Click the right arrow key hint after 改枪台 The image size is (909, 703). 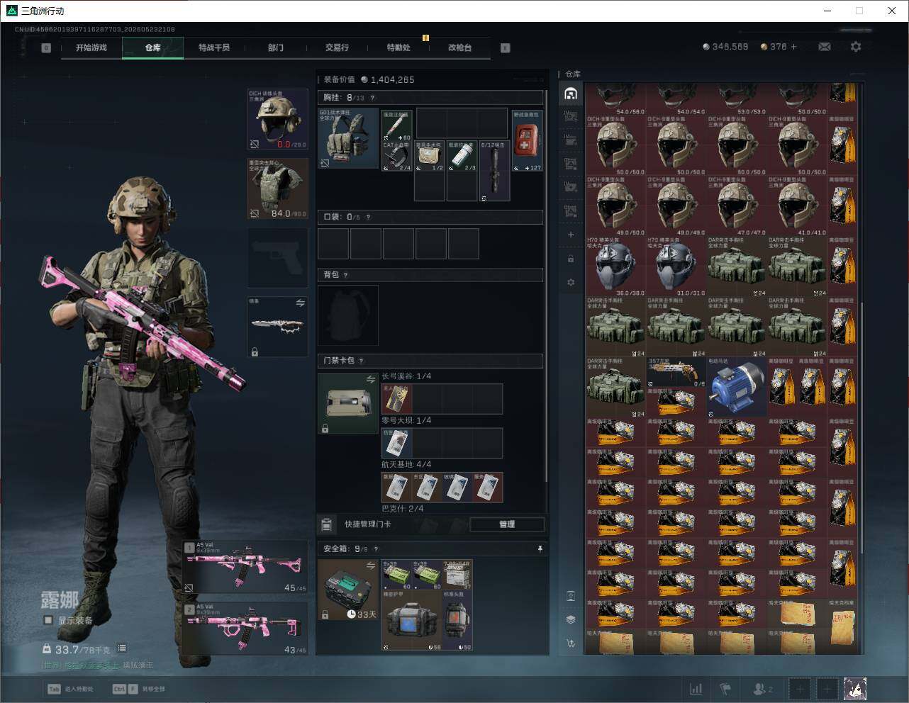point(506,48)
